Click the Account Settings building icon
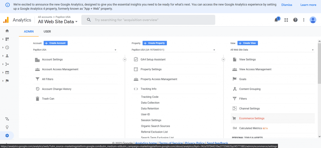 37,60
